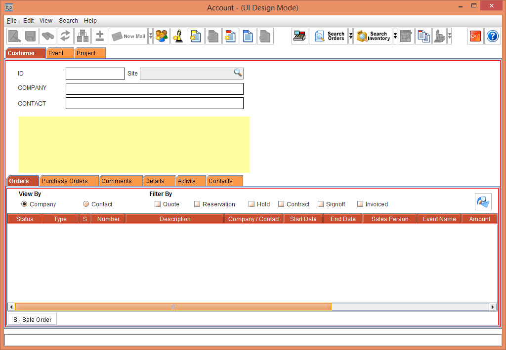Open the Search Inventory dropdown arrow

click(394, 36)
